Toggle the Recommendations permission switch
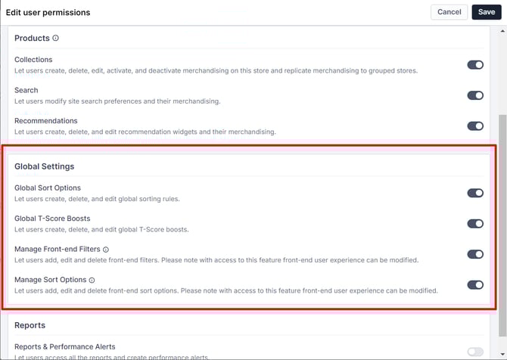The width and height of the screenshot is (507, 360). click(474, 126)
